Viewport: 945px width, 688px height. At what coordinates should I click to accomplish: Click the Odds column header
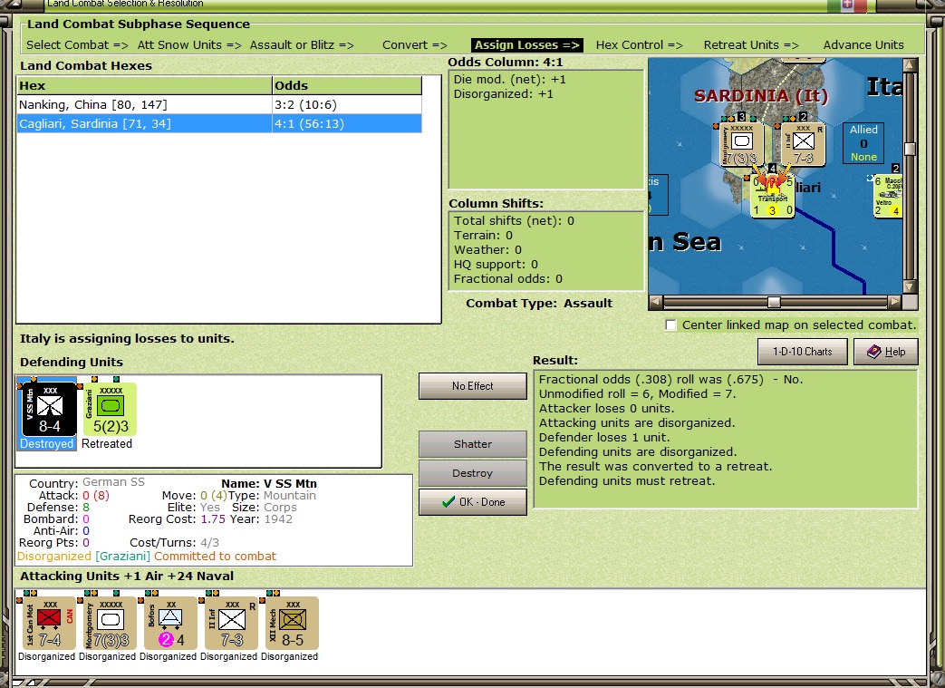[347, 85]
